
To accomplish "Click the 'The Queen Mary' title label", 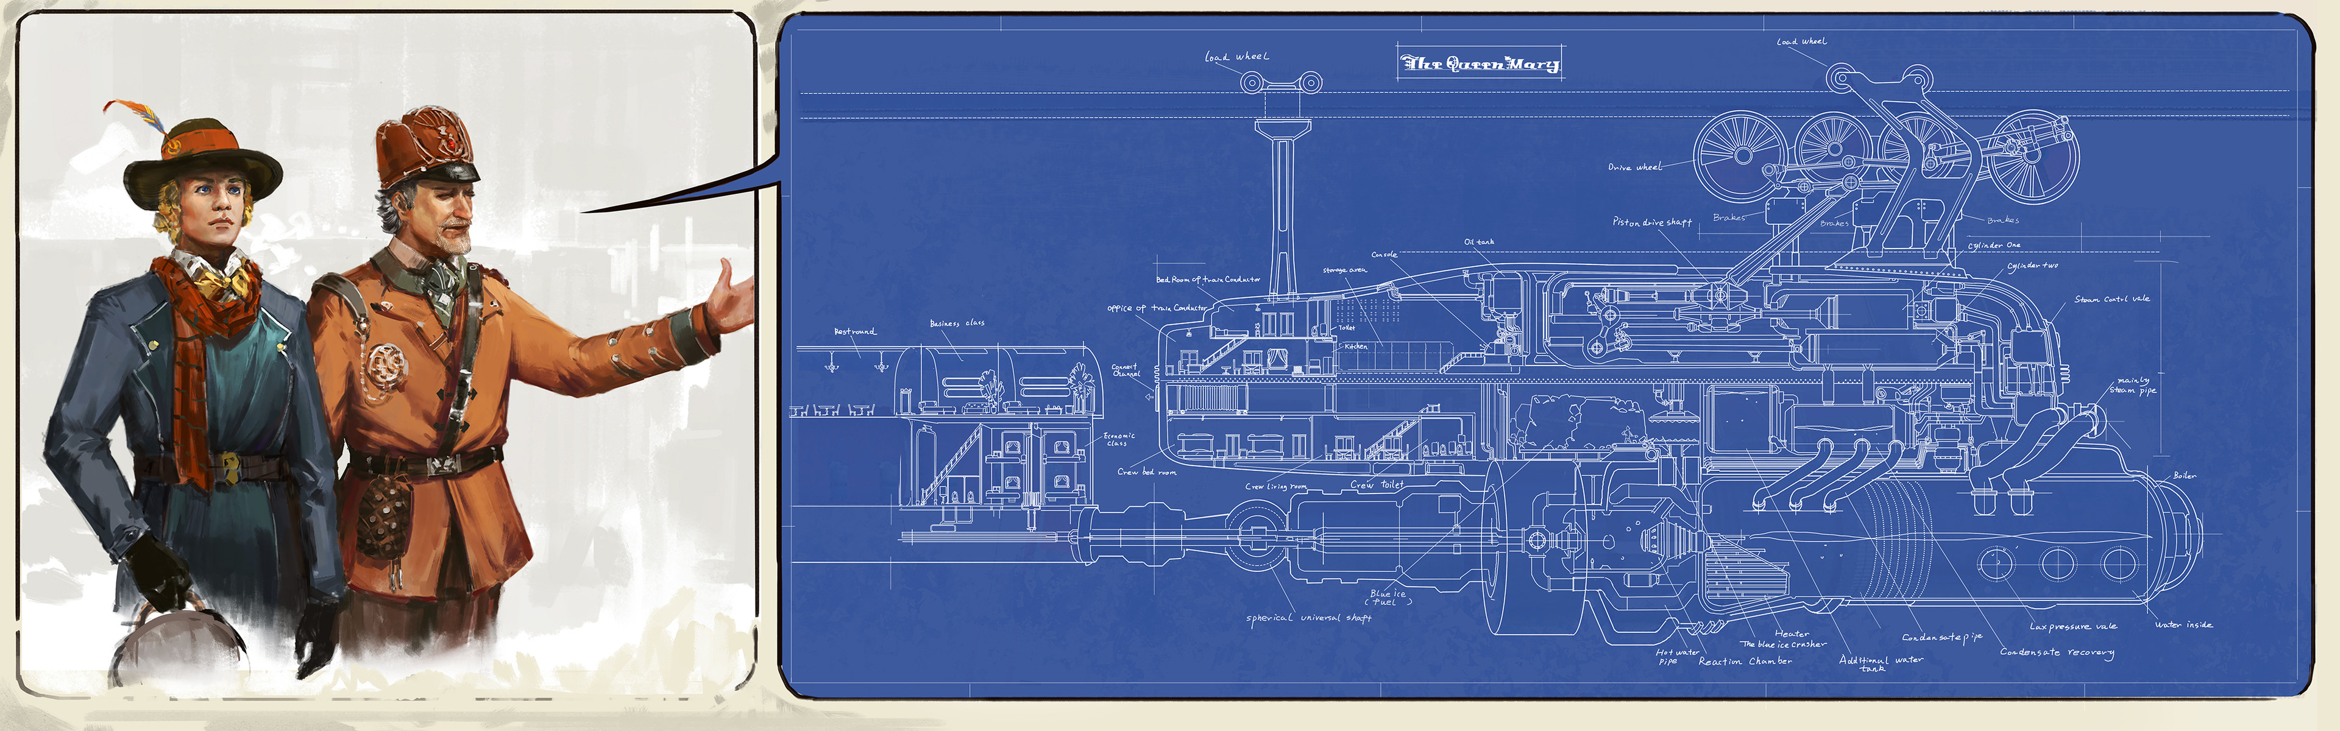I will [x=1481, y=63].
